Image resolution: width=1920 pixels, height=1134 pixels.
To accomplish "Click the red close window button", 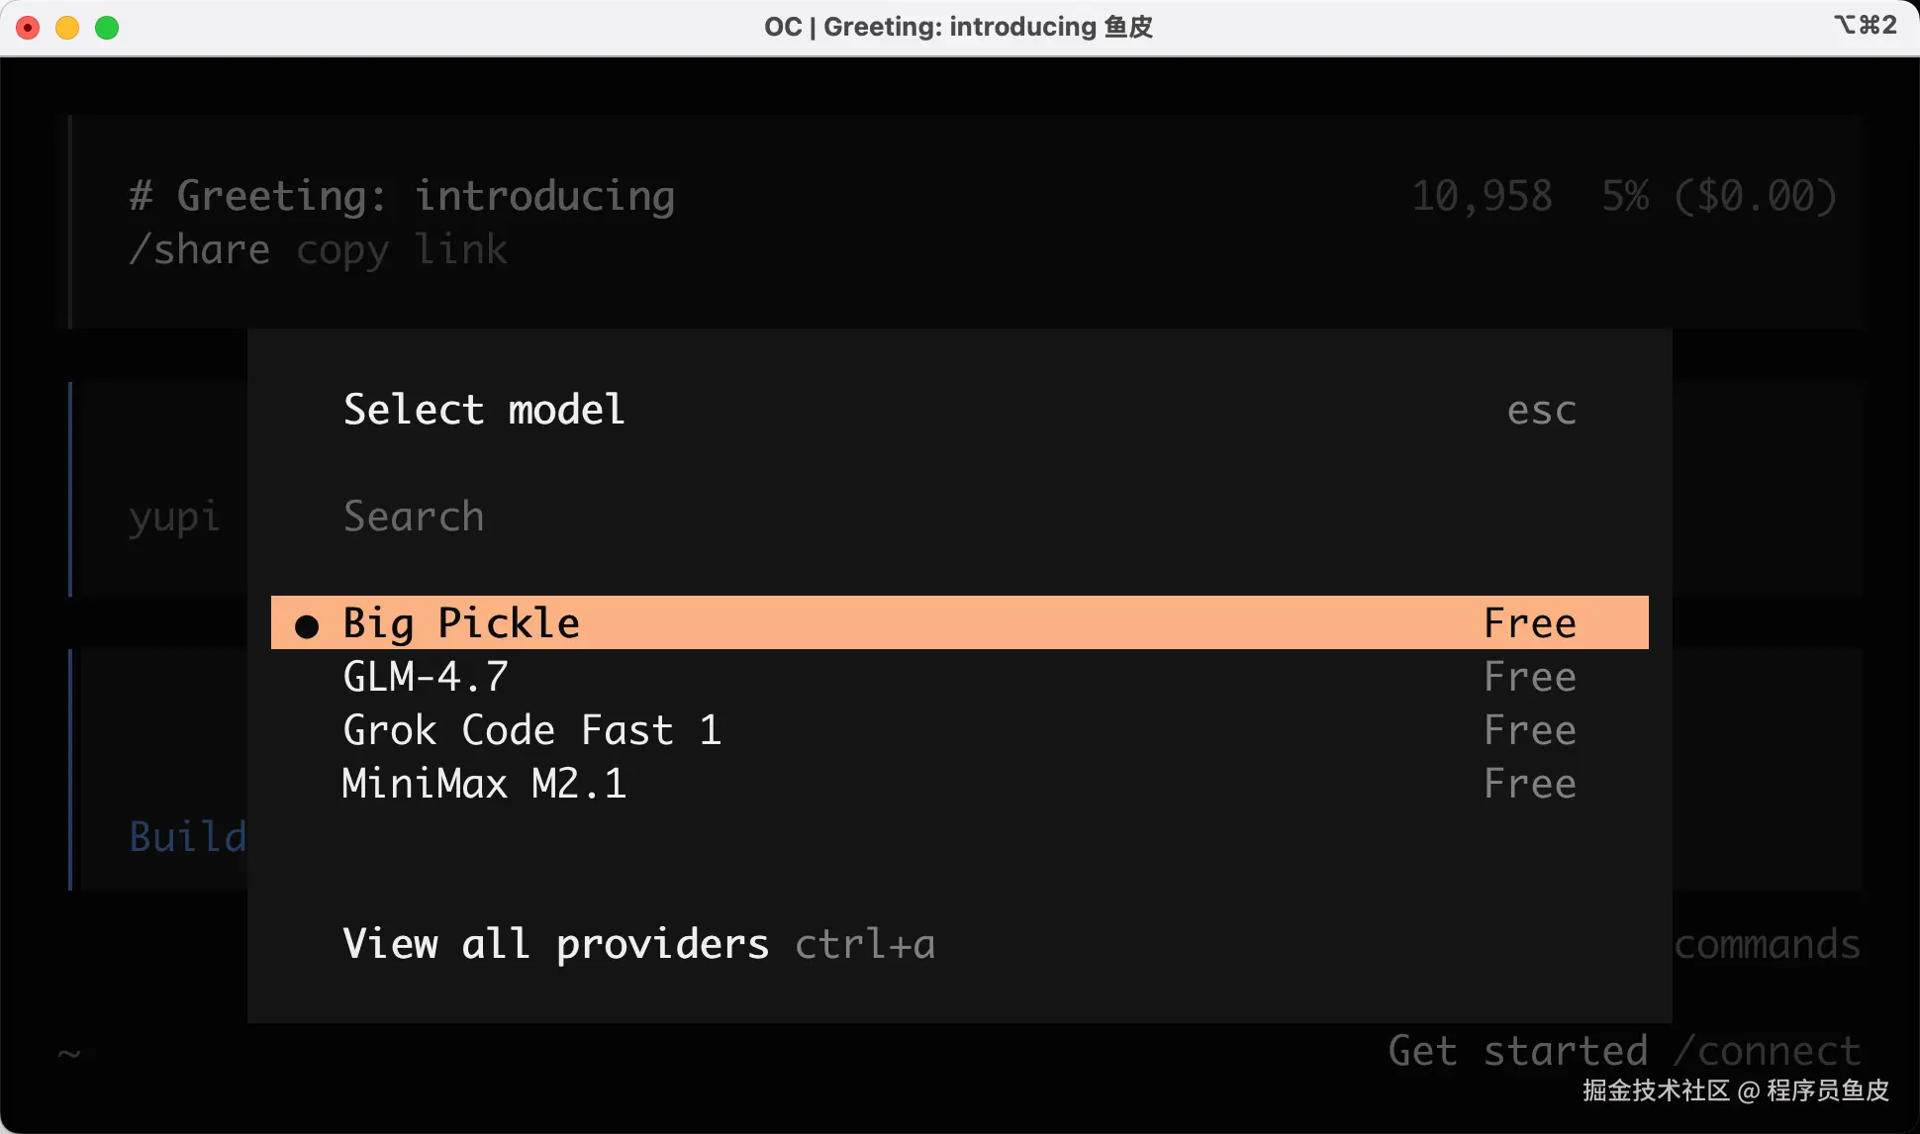I will pyautogui.click(x=28, y=28).
